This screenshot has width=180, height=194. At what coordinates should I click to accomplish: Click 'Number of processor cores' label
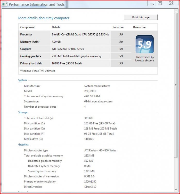point(40,107)
